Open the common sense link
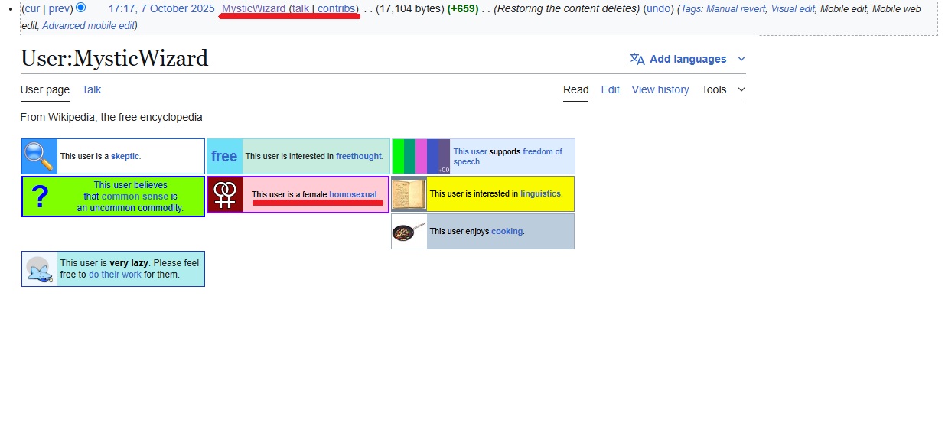 click(x=135, y=197)
